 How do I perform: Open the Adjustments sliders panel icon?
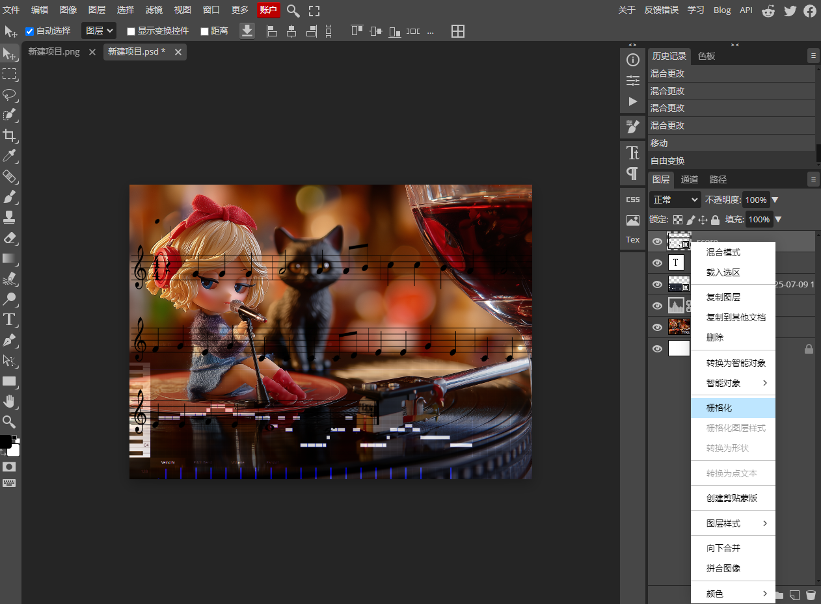pos(633,81)
